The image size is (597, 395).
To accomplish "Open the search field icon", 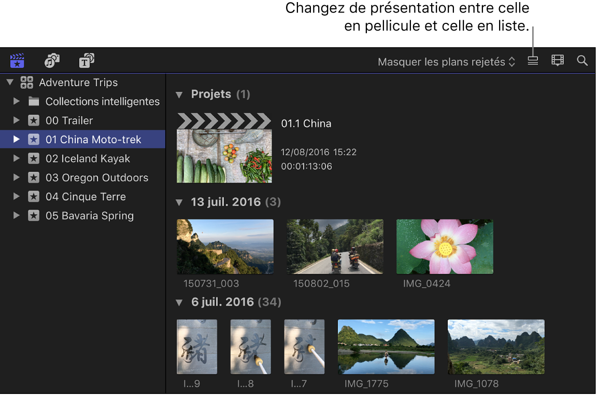I will pos(581,60).
